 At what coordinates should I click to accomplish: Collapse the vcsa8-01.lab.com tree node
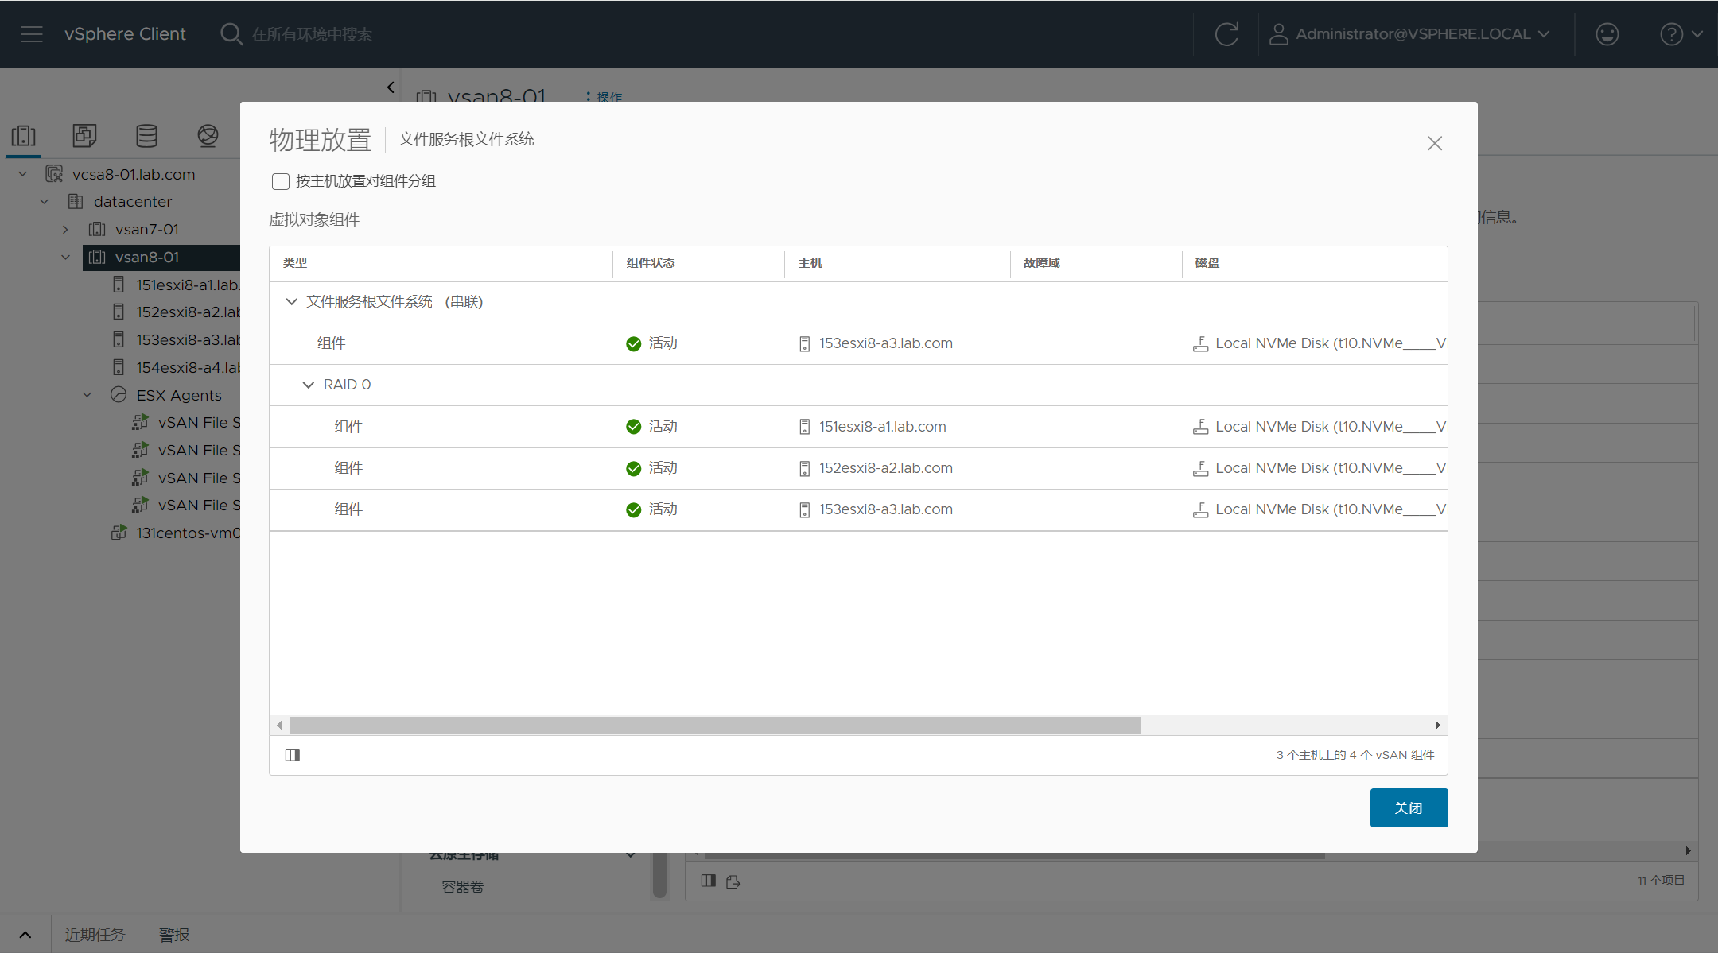click(22, 174)
